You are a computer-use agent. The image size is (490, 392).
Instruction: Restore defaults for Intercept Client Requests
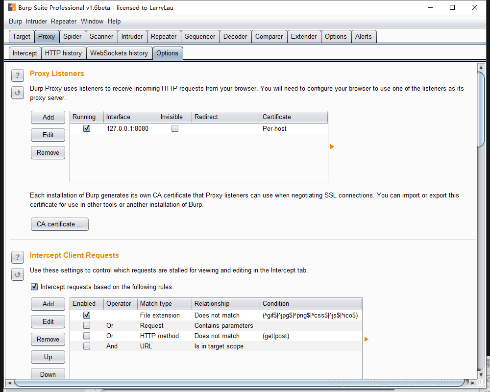(x=18, y=274)
